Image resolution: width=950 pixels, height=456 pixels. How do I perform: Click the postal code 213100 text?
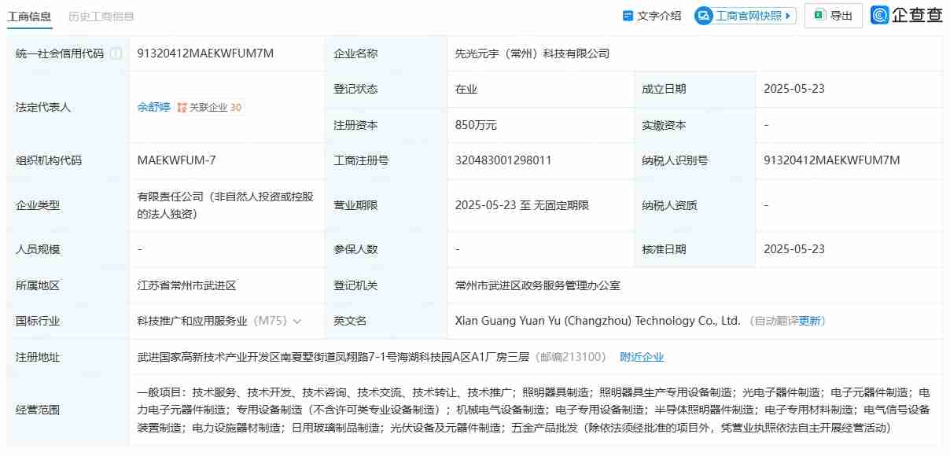pyautogui.click(x=586, y=356)
